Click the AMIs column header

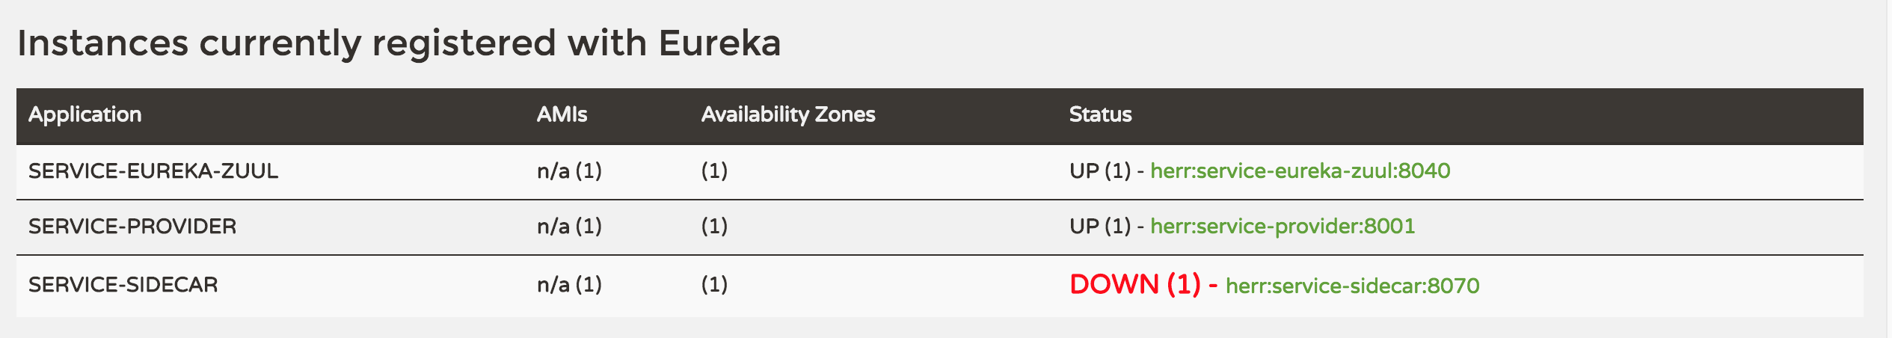click(562, 114)
